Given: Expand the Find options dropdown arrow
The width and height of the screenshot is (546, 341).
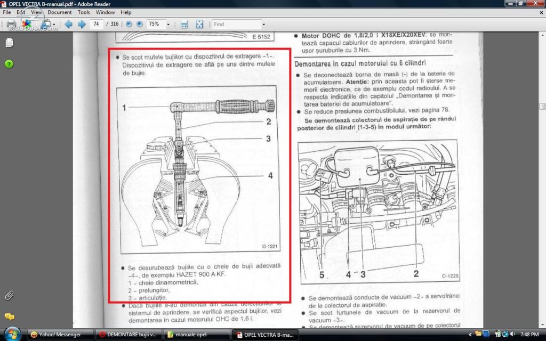Looking at the screenshot, I should click(263, 25).
